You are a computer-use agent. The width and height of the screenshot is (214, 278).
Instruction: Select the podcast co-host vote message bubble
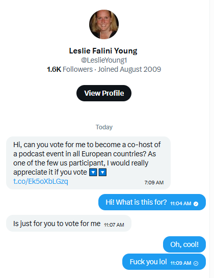pyautogui.click(x=88, y=163)
